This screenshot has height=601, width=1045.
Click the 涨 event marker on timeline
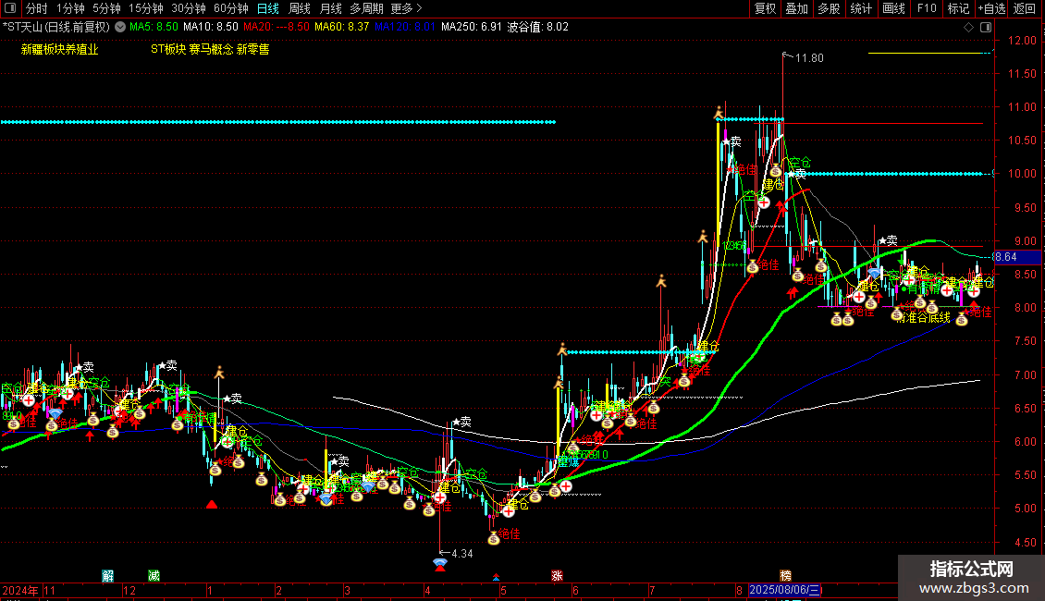tap(557, 576)
